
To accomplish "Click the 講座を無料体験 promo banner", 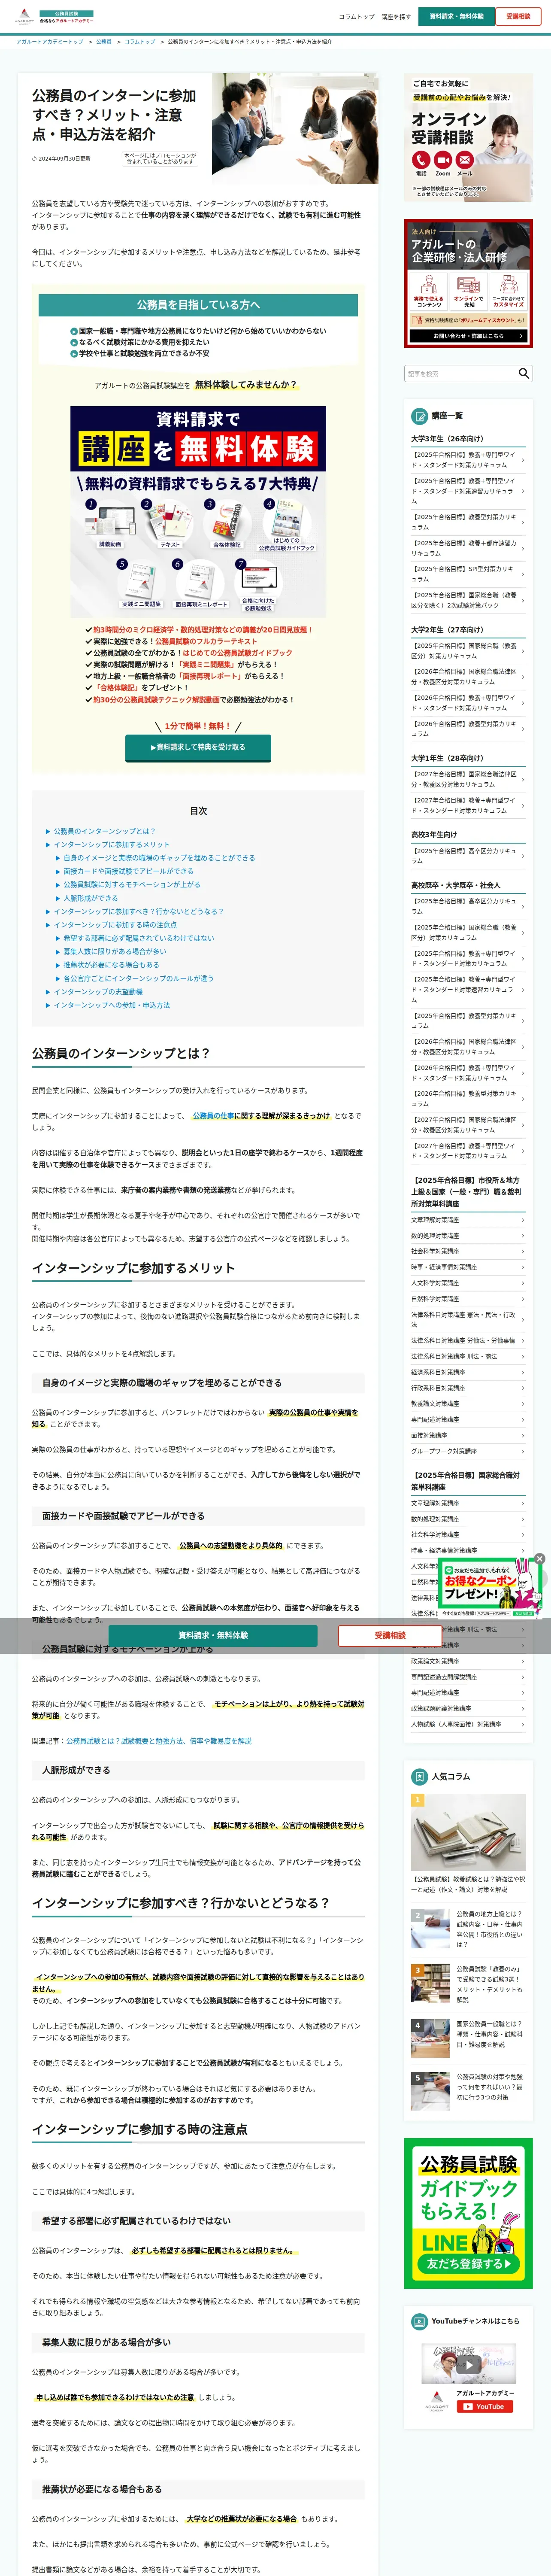I will click(x=198, y=510).
